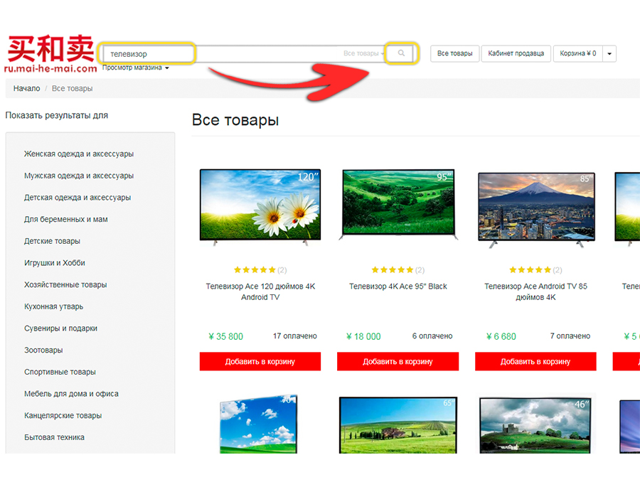Screen dimensions: 640x487
Task: Click the ¥ 35 800 price
Action: [225, 336]
